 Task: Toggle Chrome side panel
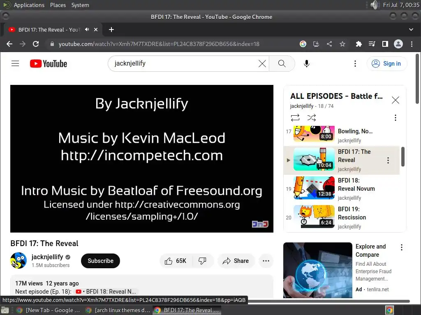385,44
